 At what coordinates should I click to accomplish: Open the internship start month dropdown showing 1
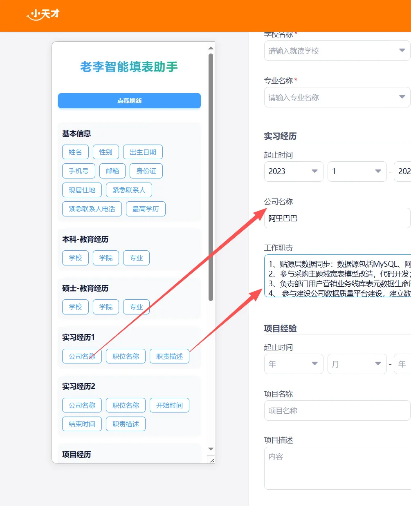point(357,171)
